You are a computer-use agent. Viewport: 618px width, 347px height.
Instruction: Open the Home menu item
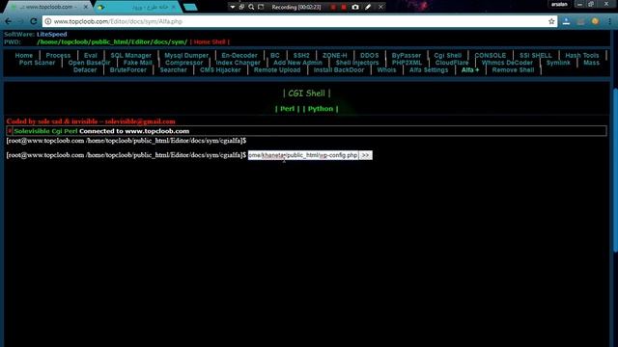coord(23,56)
